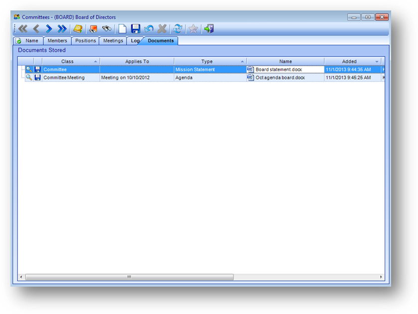Switch to the Positions tab
Image resolution: width=418 pixels, height=314 pixels.
85,41
